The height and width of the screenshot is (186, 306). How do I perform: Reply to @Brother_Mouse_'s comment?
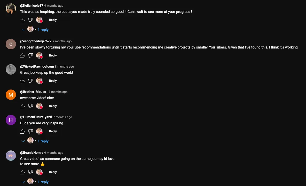(53, 106)
